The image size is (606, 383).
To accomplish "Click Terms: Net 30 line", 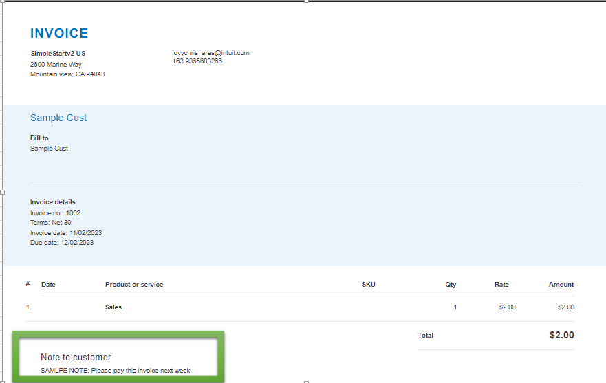I will tap(51, 223).
